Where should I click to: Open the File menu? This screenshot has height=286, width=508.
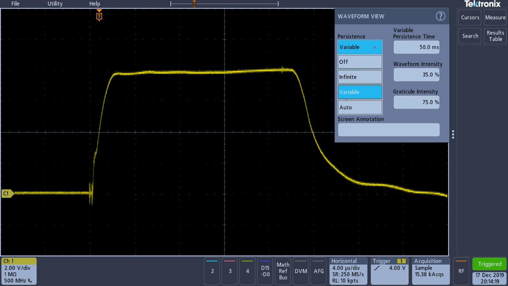pyautogui.click(x=15, y=4)
